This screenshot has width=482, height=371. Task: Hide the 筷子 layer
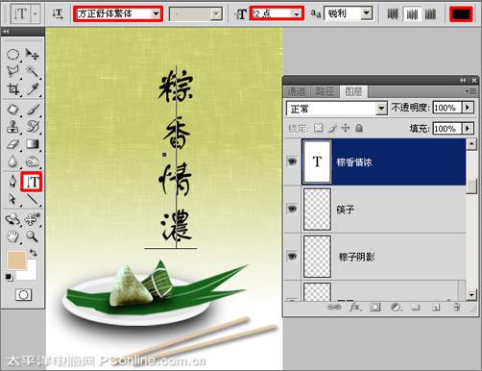pyautogui.click(x=292, y=209)
